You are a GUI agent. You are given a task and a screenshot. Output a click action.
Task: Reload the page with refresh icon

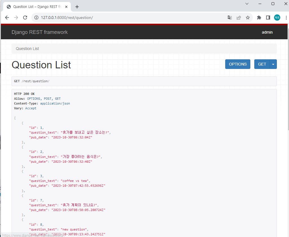tap(25, 18)
